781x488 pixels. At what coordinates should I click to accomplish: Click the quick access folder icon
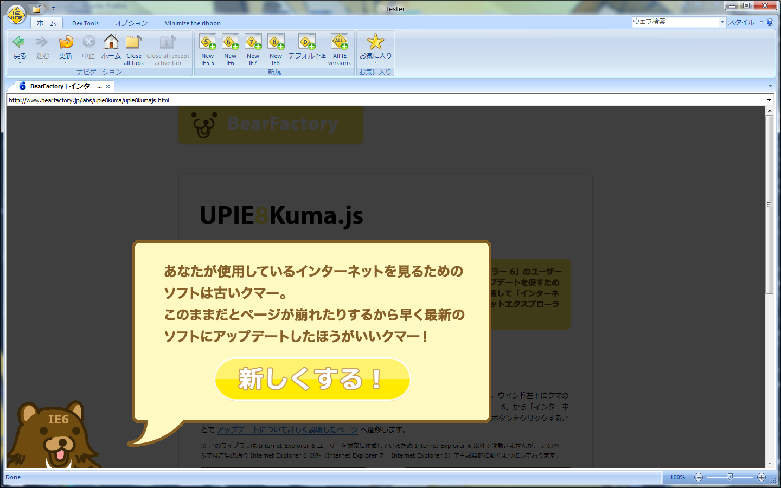point(37,9)
